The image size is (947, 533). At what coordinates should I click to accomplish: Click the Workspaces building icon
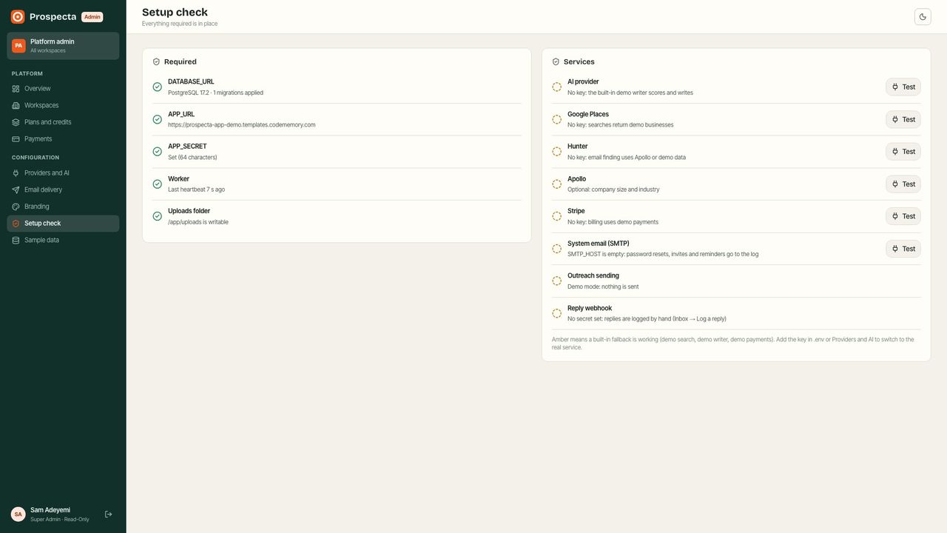[x=16, y=105]
